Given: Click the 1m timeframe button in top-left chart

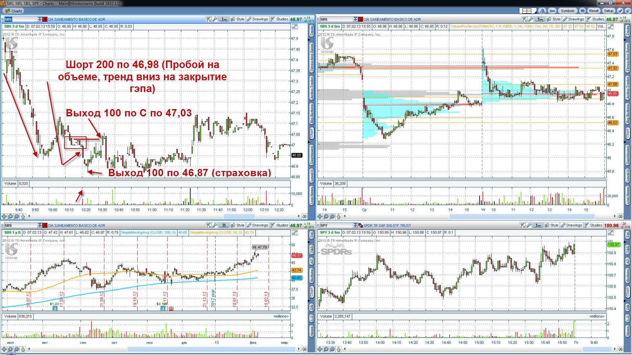Looking at the screenshot, I should pos(224,19).
